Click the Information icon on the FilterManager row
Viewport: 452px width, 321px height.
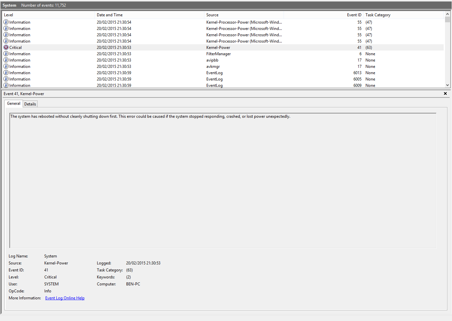coord(6,54)
